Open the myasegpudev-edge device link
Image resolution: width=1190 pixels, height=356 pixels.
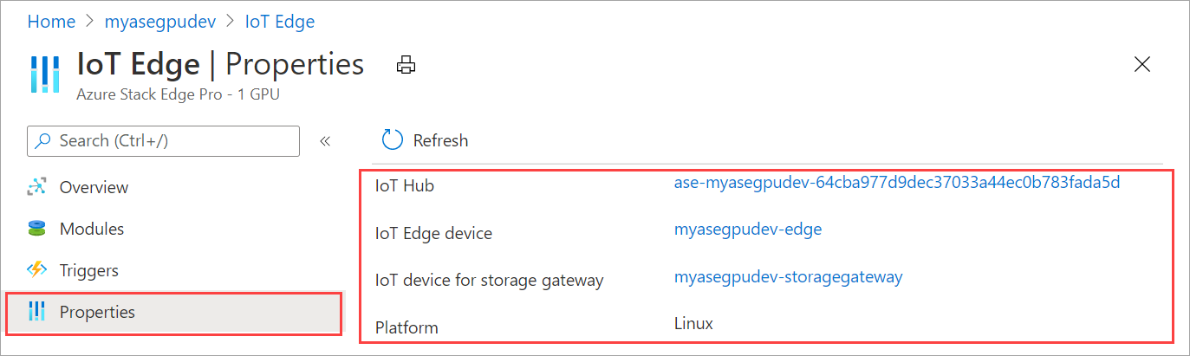click(x=747, y=230)
